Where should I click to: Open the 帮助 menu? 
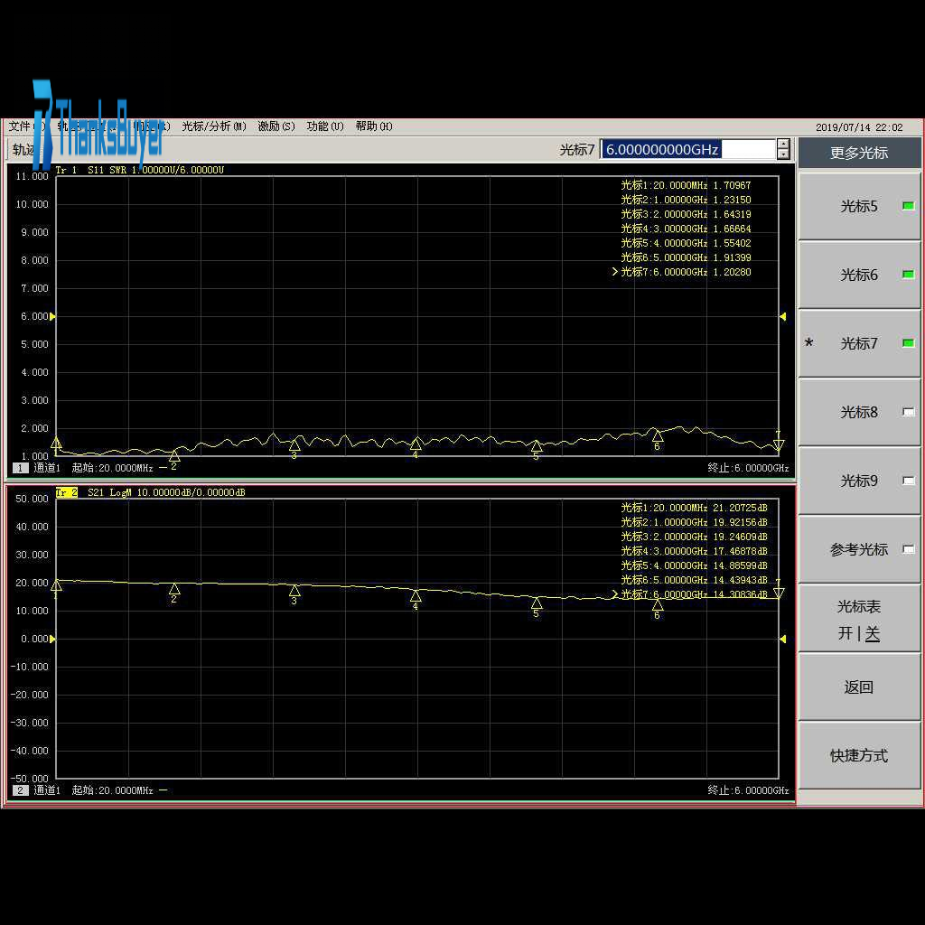373,126
